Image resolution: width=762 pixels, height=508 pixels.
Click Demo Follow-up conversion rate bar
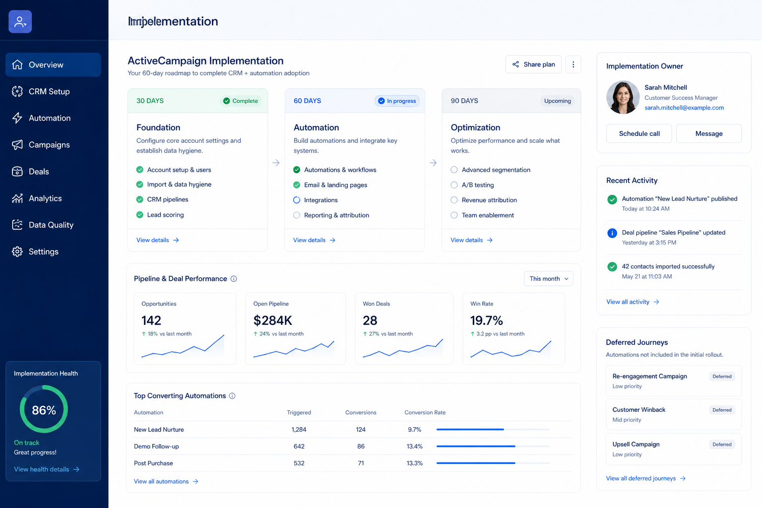[x=493, y=446]
